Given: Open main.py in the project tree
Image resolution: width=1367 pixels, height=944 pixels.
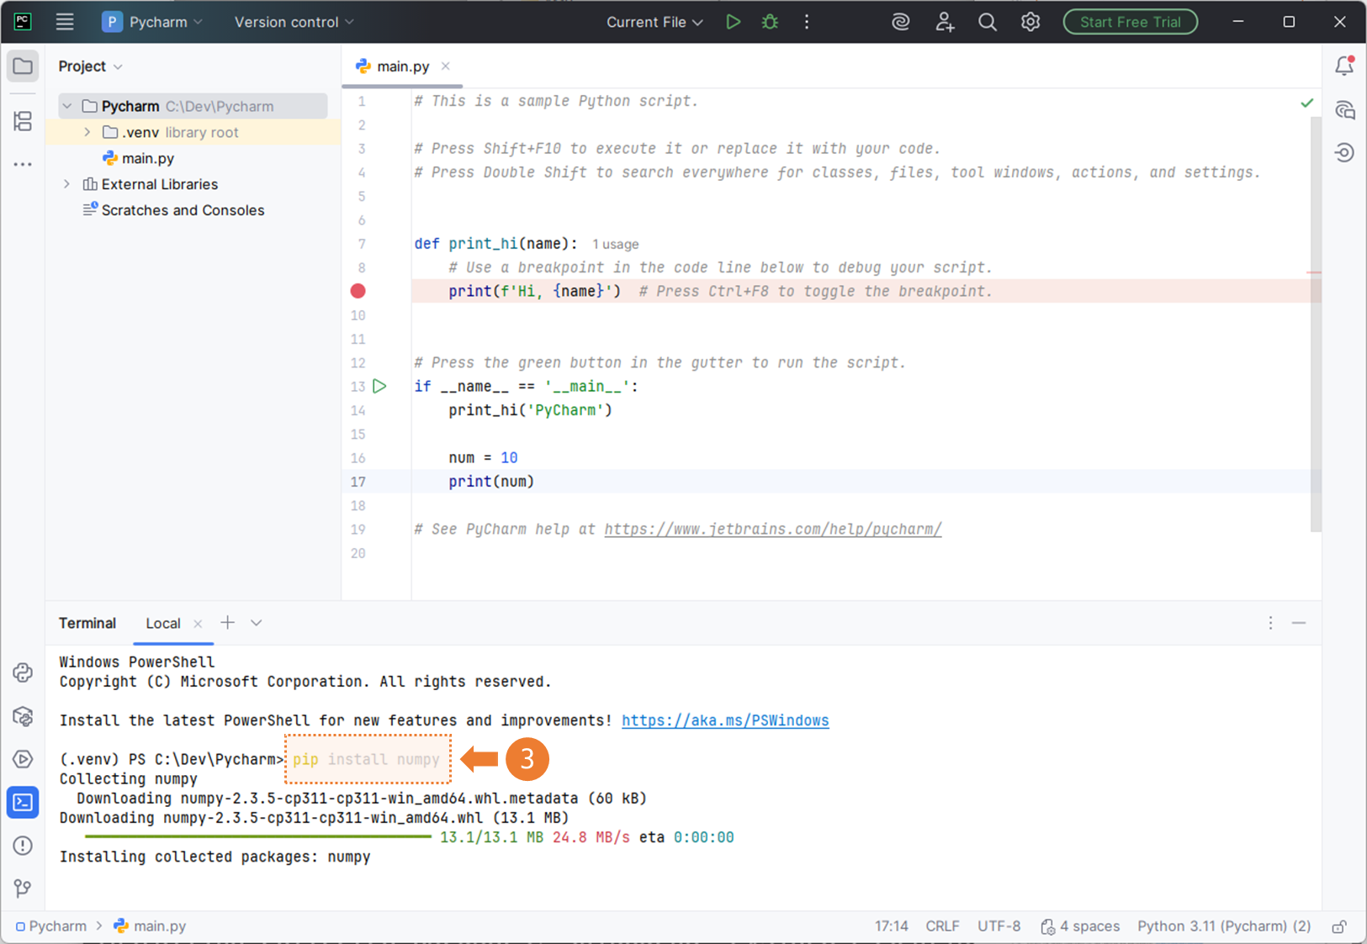Looking at the screenshot, I should (x=138, y=159).
